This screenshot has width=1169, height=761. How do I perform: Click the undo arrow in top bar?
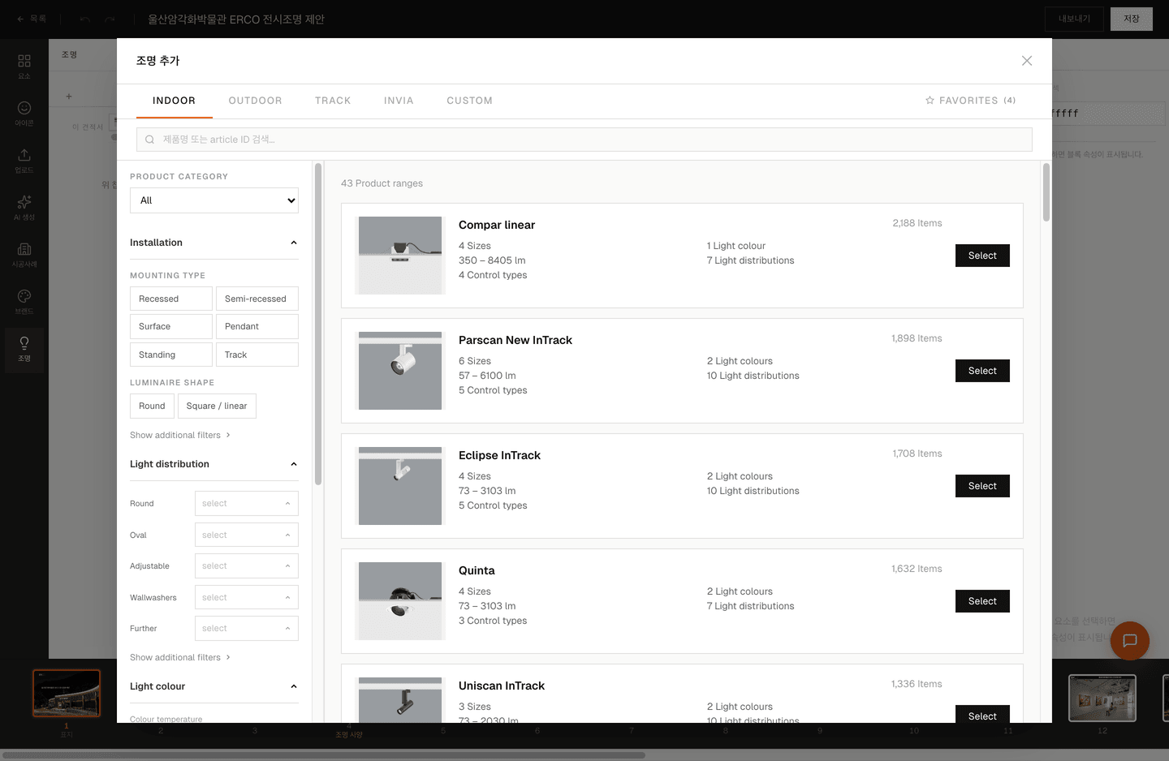[85, 19]
